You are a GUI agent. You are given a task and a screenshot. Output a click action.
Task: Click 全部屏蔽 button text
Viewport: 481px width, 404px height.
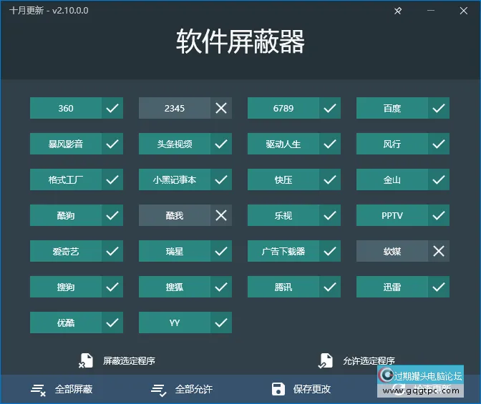click(x=74, y=389)
